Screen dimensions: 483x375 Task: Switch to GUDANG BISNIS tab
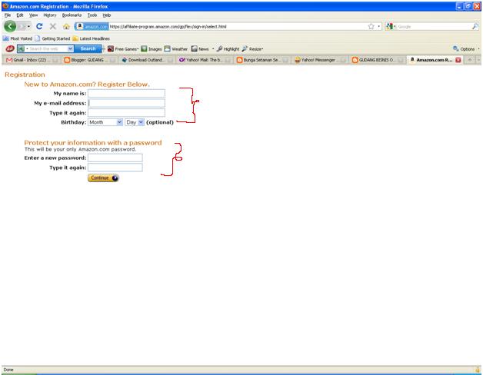(378, 60)
